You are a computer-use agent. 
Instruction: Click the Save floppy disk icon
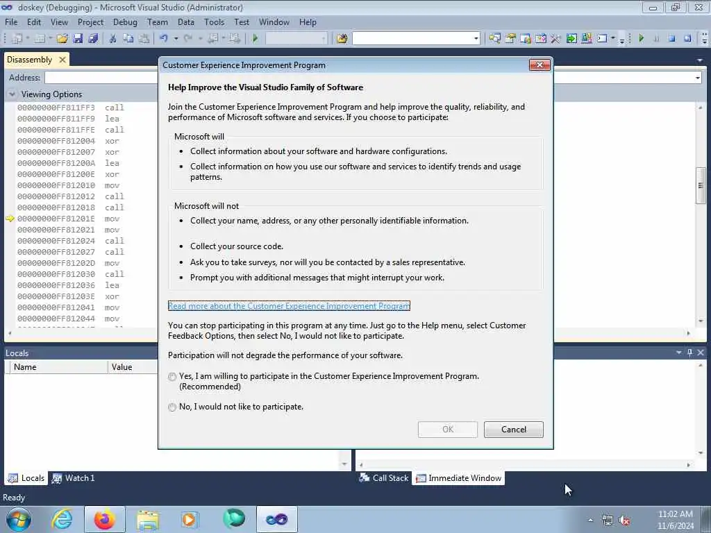tap(78, 39)
